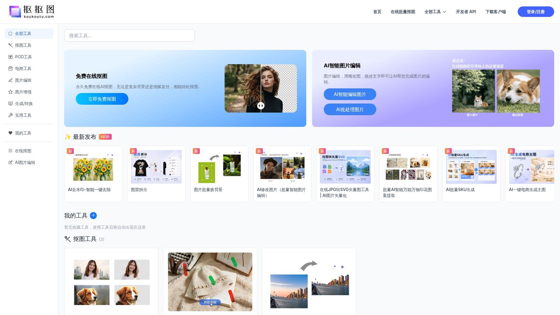Open the 批量AI智能万能万物印花图案提取 card

(x=408, y=174)
